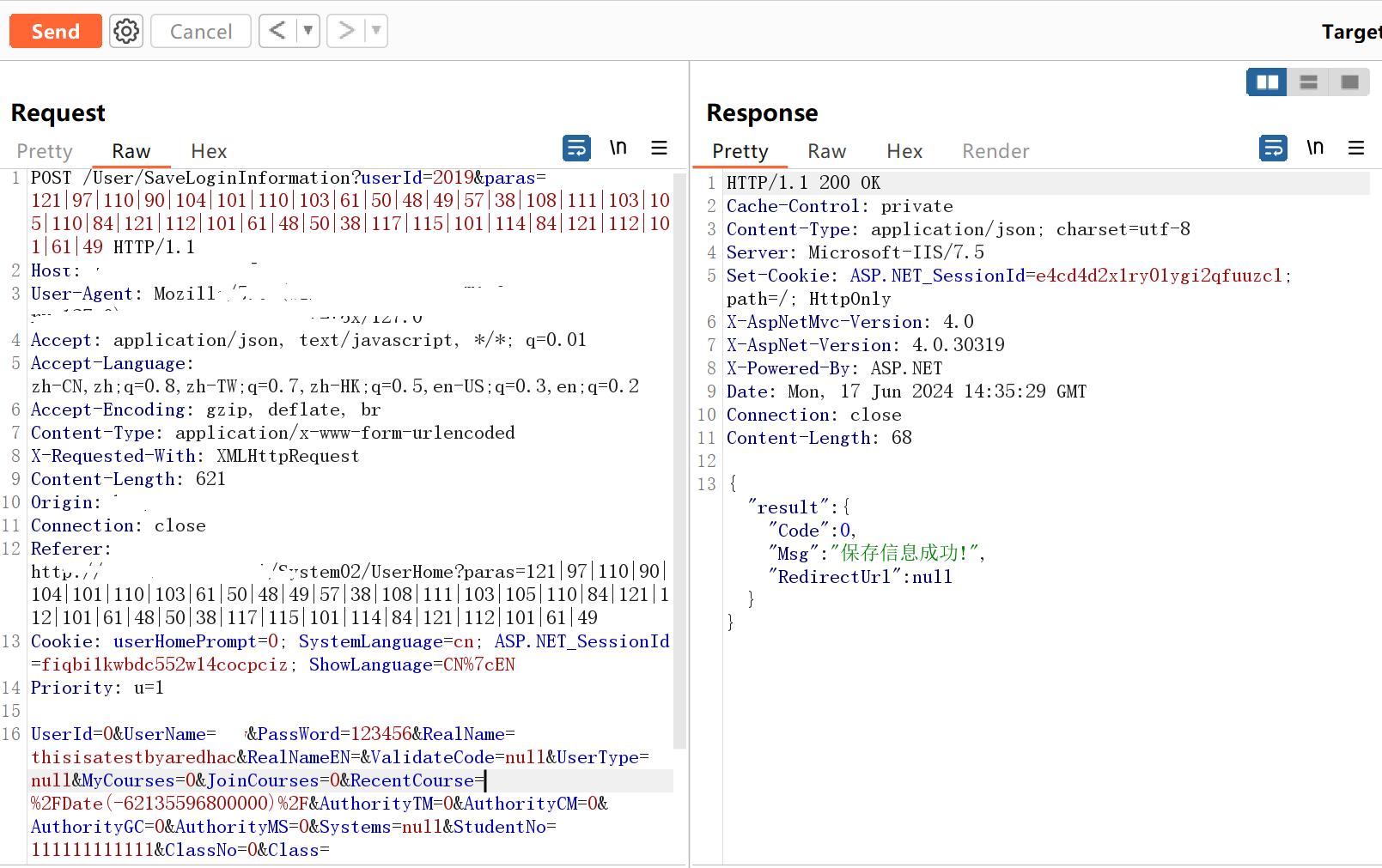Click 'StudentNo=' parameter in request body
This screenshot has height=868, width=1382.
pos(505,827)
